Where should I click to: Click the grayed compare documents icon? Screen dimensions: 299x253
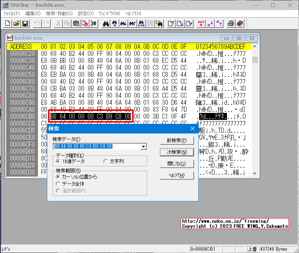click(150, 24)
